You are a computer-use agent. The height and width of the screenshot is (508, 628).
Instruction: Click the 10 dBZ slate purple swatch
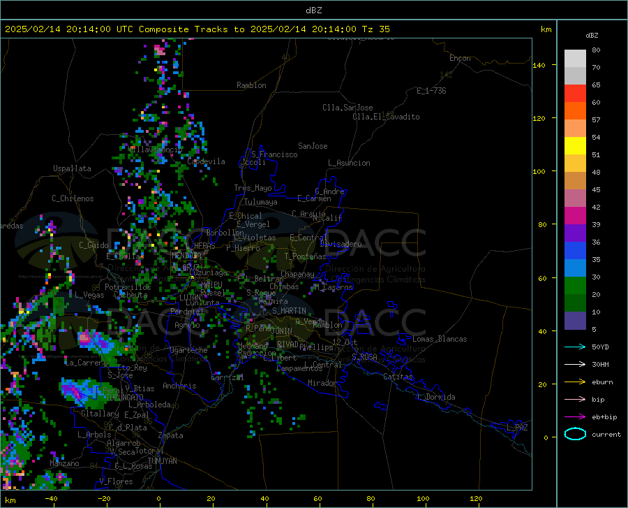(x=575, y=321)
